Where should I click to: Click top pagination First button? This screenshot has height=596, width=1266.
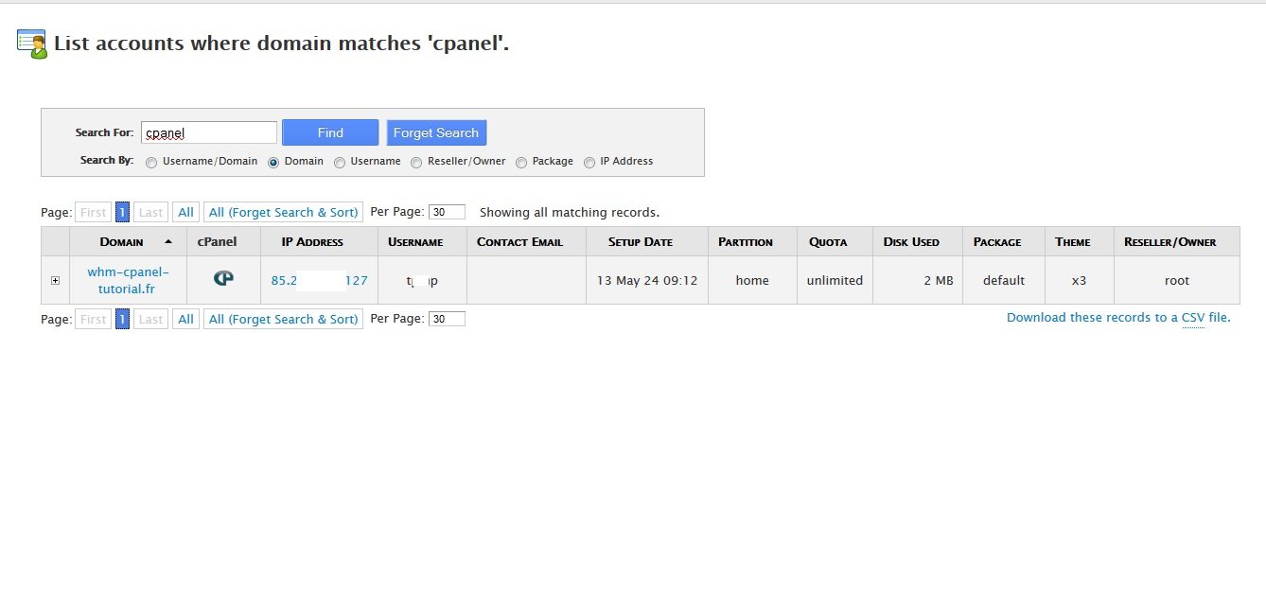[93, 212]
